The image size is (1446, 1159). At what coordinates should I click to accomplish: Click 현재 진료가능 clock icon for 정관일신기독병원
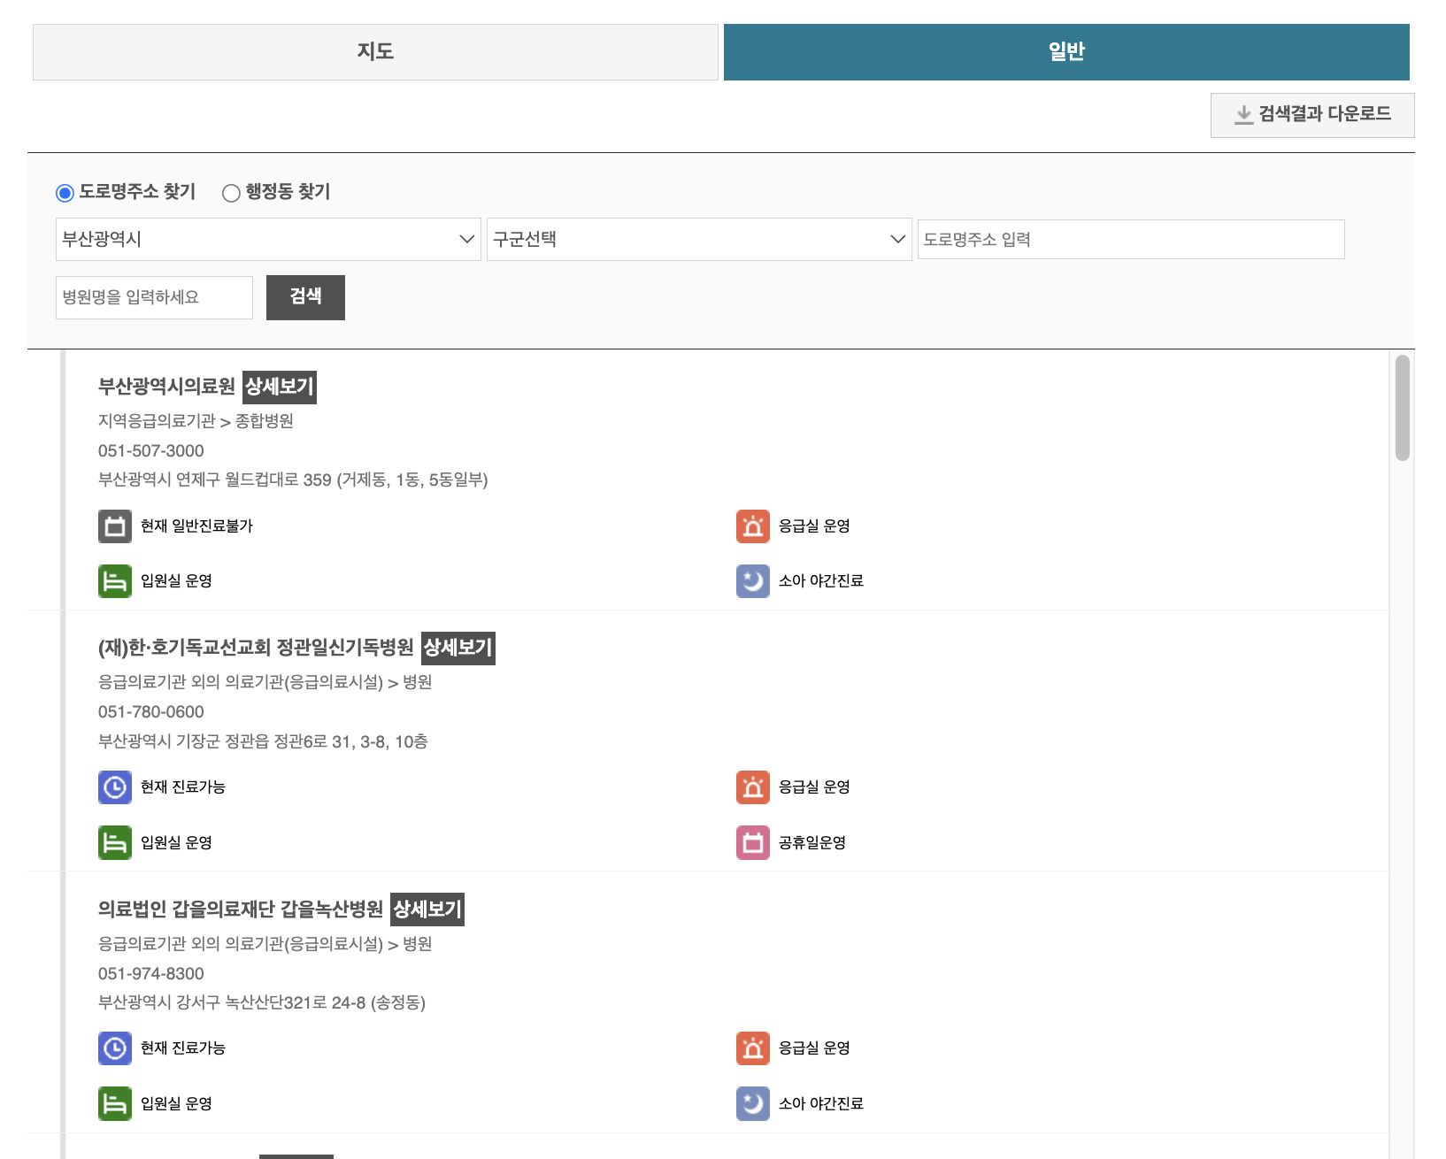(x=115, y=787)
